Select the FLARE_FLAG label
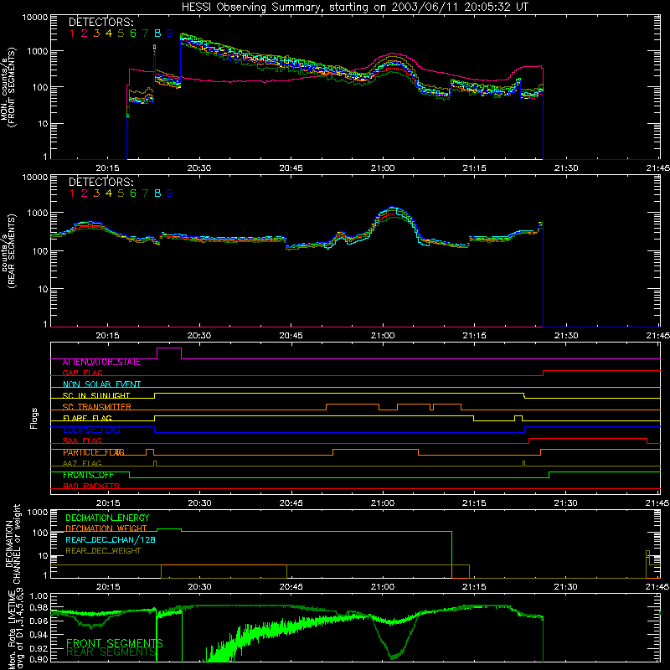670x670 pixels. 87,418
